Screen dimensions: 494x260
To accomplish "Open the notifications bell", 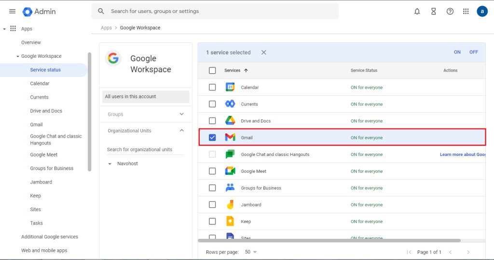I will 417,12.
